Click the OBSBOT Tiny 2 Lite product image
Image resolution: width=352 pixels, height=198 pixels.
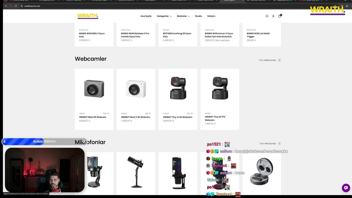[x=178, y=88]
